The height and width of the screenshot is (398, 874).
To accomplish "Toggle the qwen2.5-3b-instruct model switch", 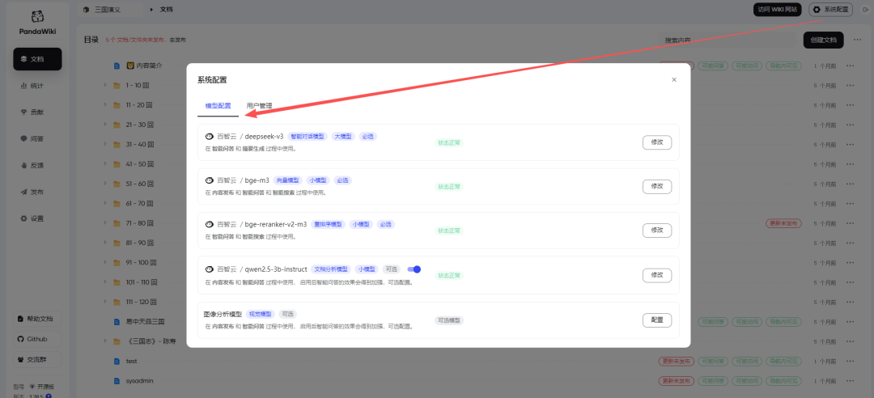I will pos(414,269).
